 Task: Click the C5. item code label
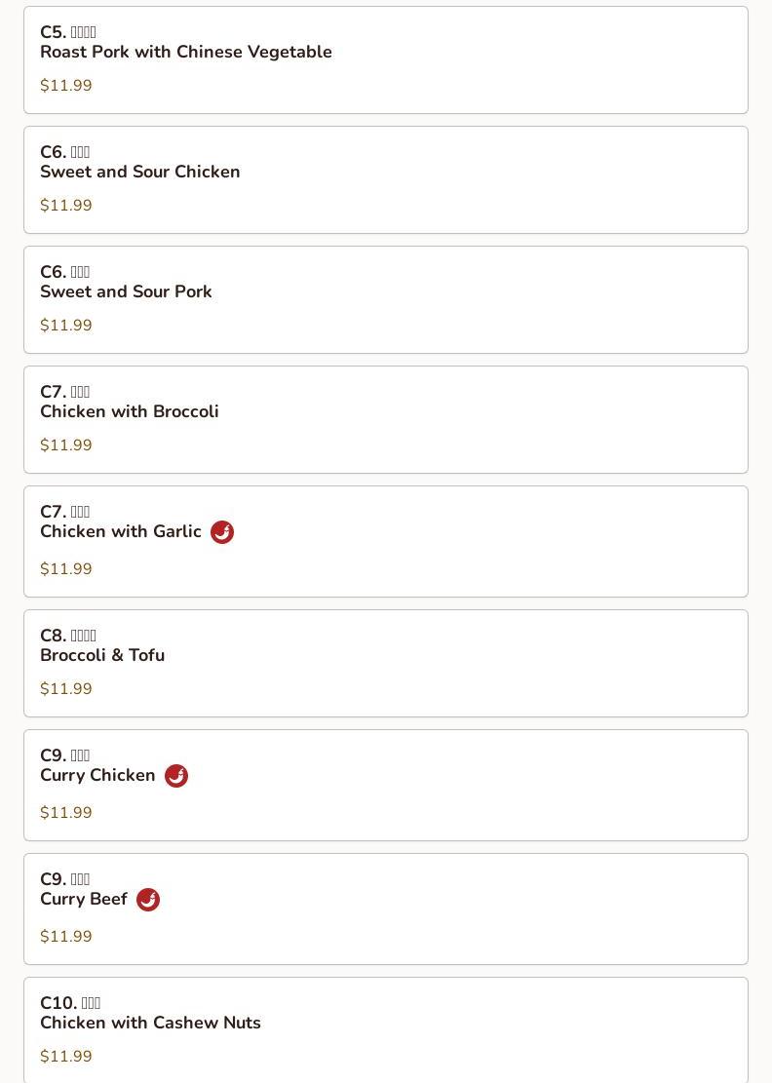[x=54, y=32]
